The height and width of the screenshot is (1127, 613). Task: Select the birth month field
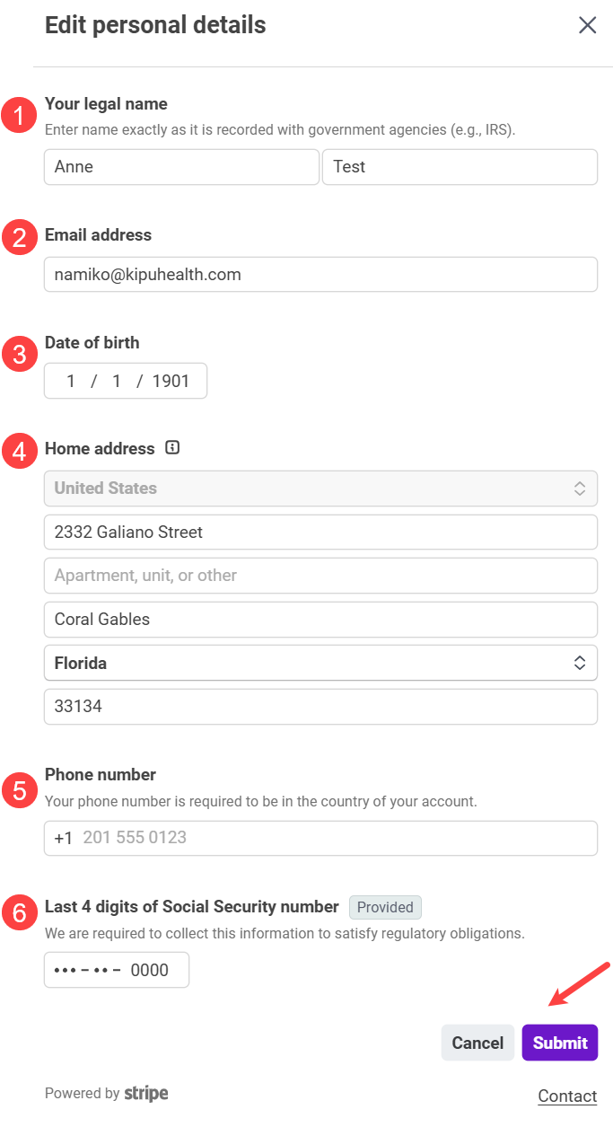click(71, 381)
